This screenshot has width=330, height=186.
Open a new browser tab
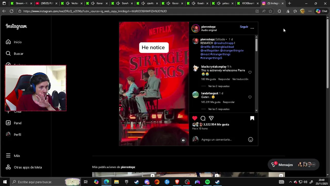coord(290,3)
